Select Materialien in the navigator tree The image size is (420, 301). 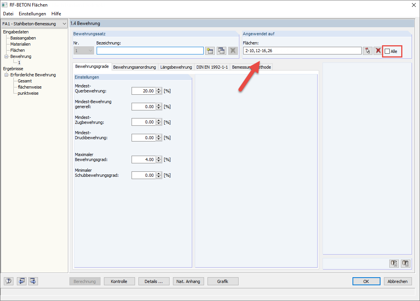20,44
